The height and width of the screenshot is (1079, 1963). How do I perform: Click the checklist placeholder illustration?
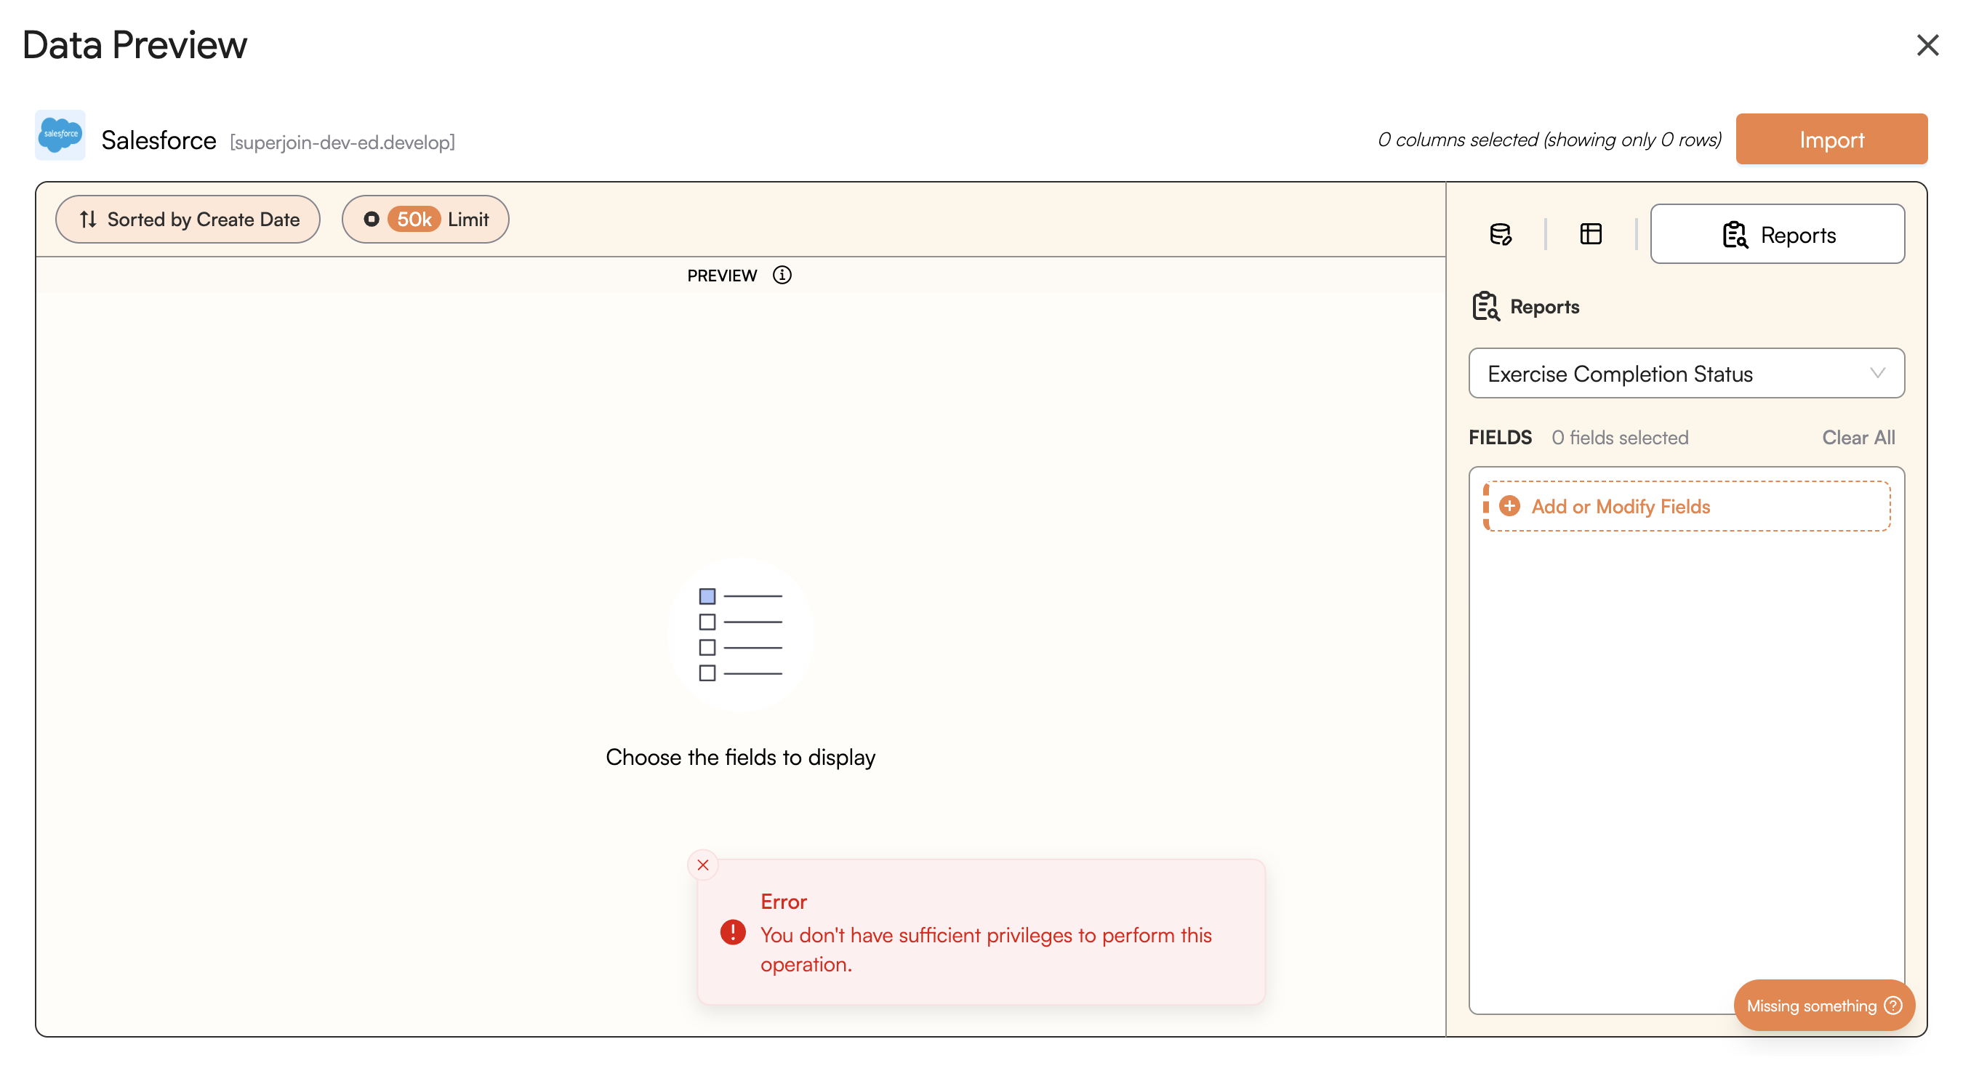tap(740, 634)
